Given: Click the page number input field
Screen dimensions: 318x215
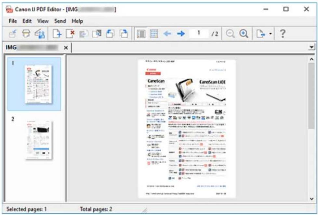Looking at the screenshot, I should [199, 33].
